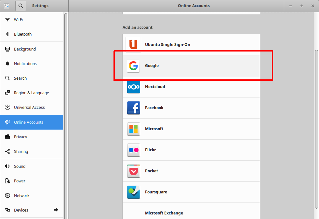The image size is (319, 219).
Task: Add a Pocket account
Action: pyautogui.click(x=191, y=171)
